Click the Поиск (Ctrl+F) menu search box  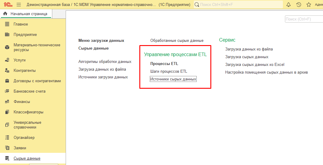[303, 19]
